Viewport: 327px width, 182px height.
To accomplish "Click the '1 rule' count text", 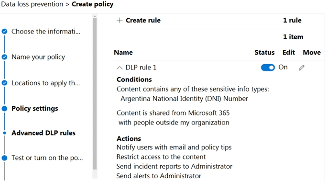I will [x=292, y=20].
